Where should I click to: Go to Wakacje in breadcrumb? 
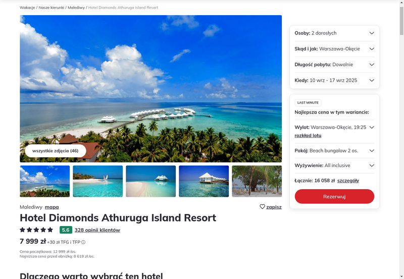pyautogui.click(x=27, y=8)
